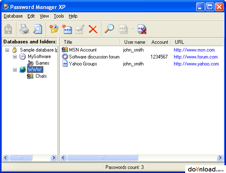Select the MSN Account record title

(83, 50)
